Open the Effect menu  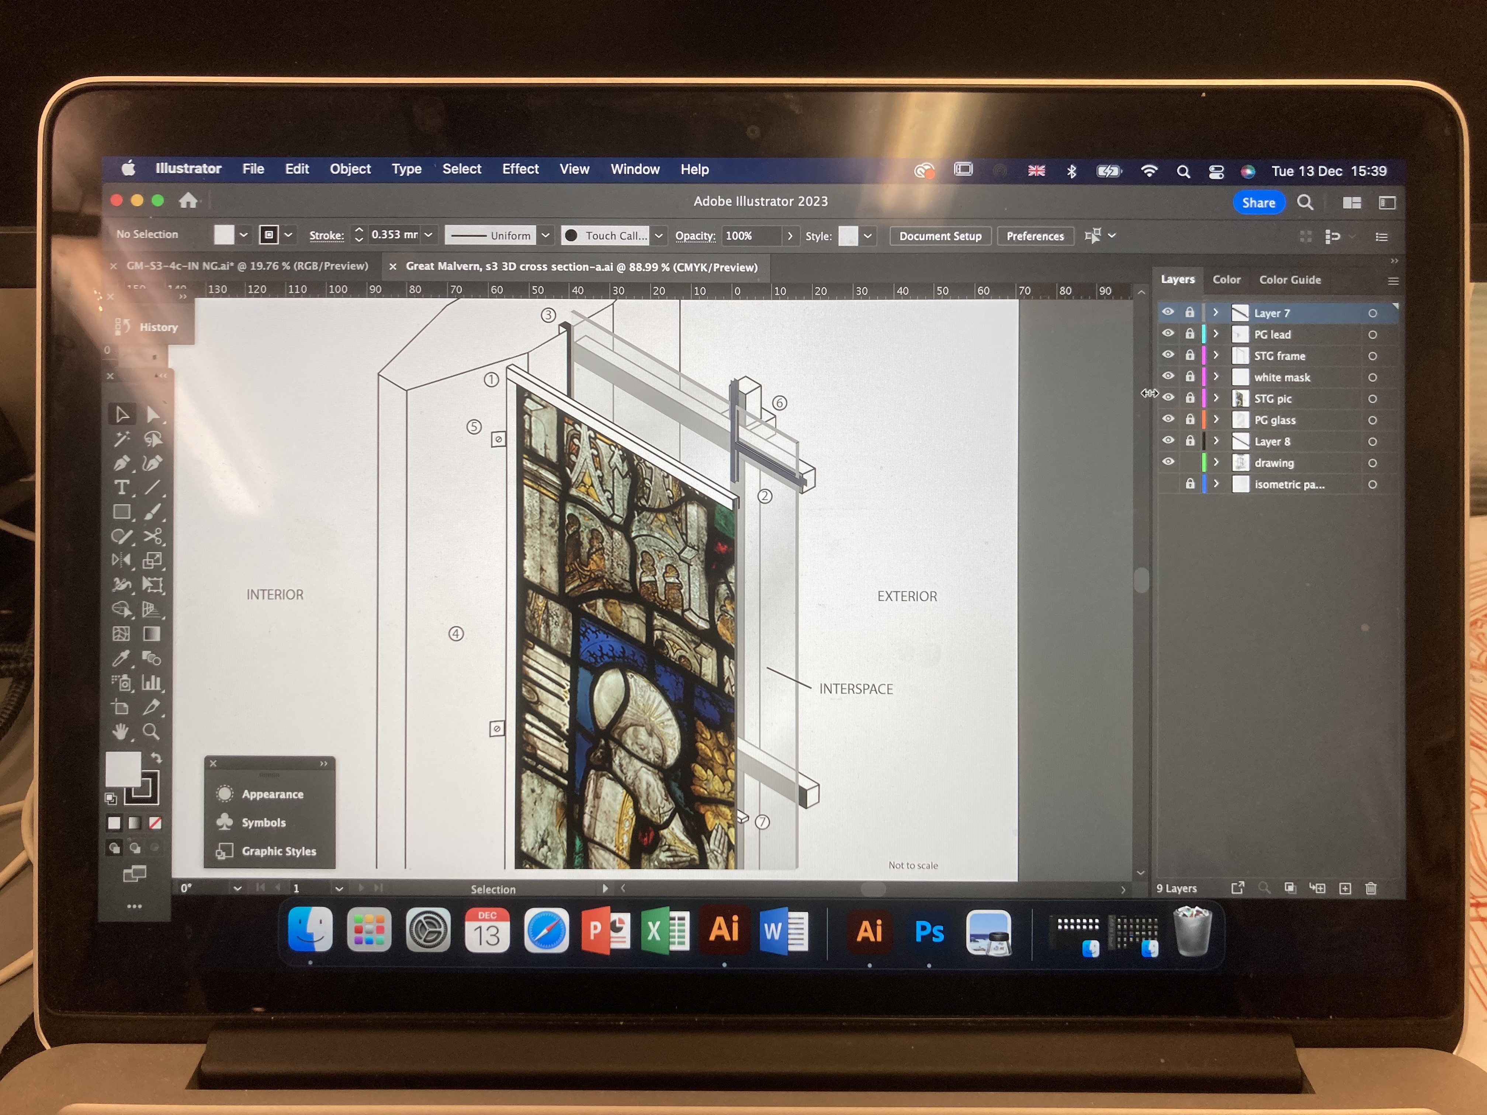[520, 169]
